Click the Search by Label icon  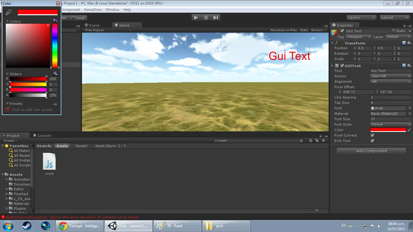pyautogui.click(x=317, y=140)
